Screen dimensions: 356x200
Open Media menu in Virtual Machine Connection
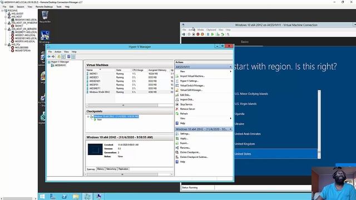[x=200, y=29]
